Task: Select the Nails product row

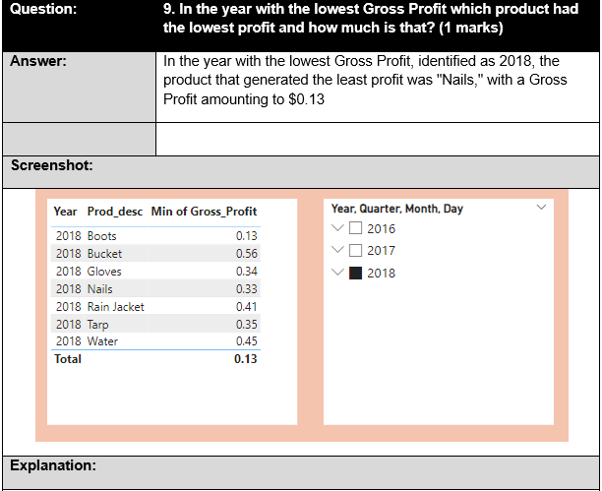Action: tap(99, 289)
